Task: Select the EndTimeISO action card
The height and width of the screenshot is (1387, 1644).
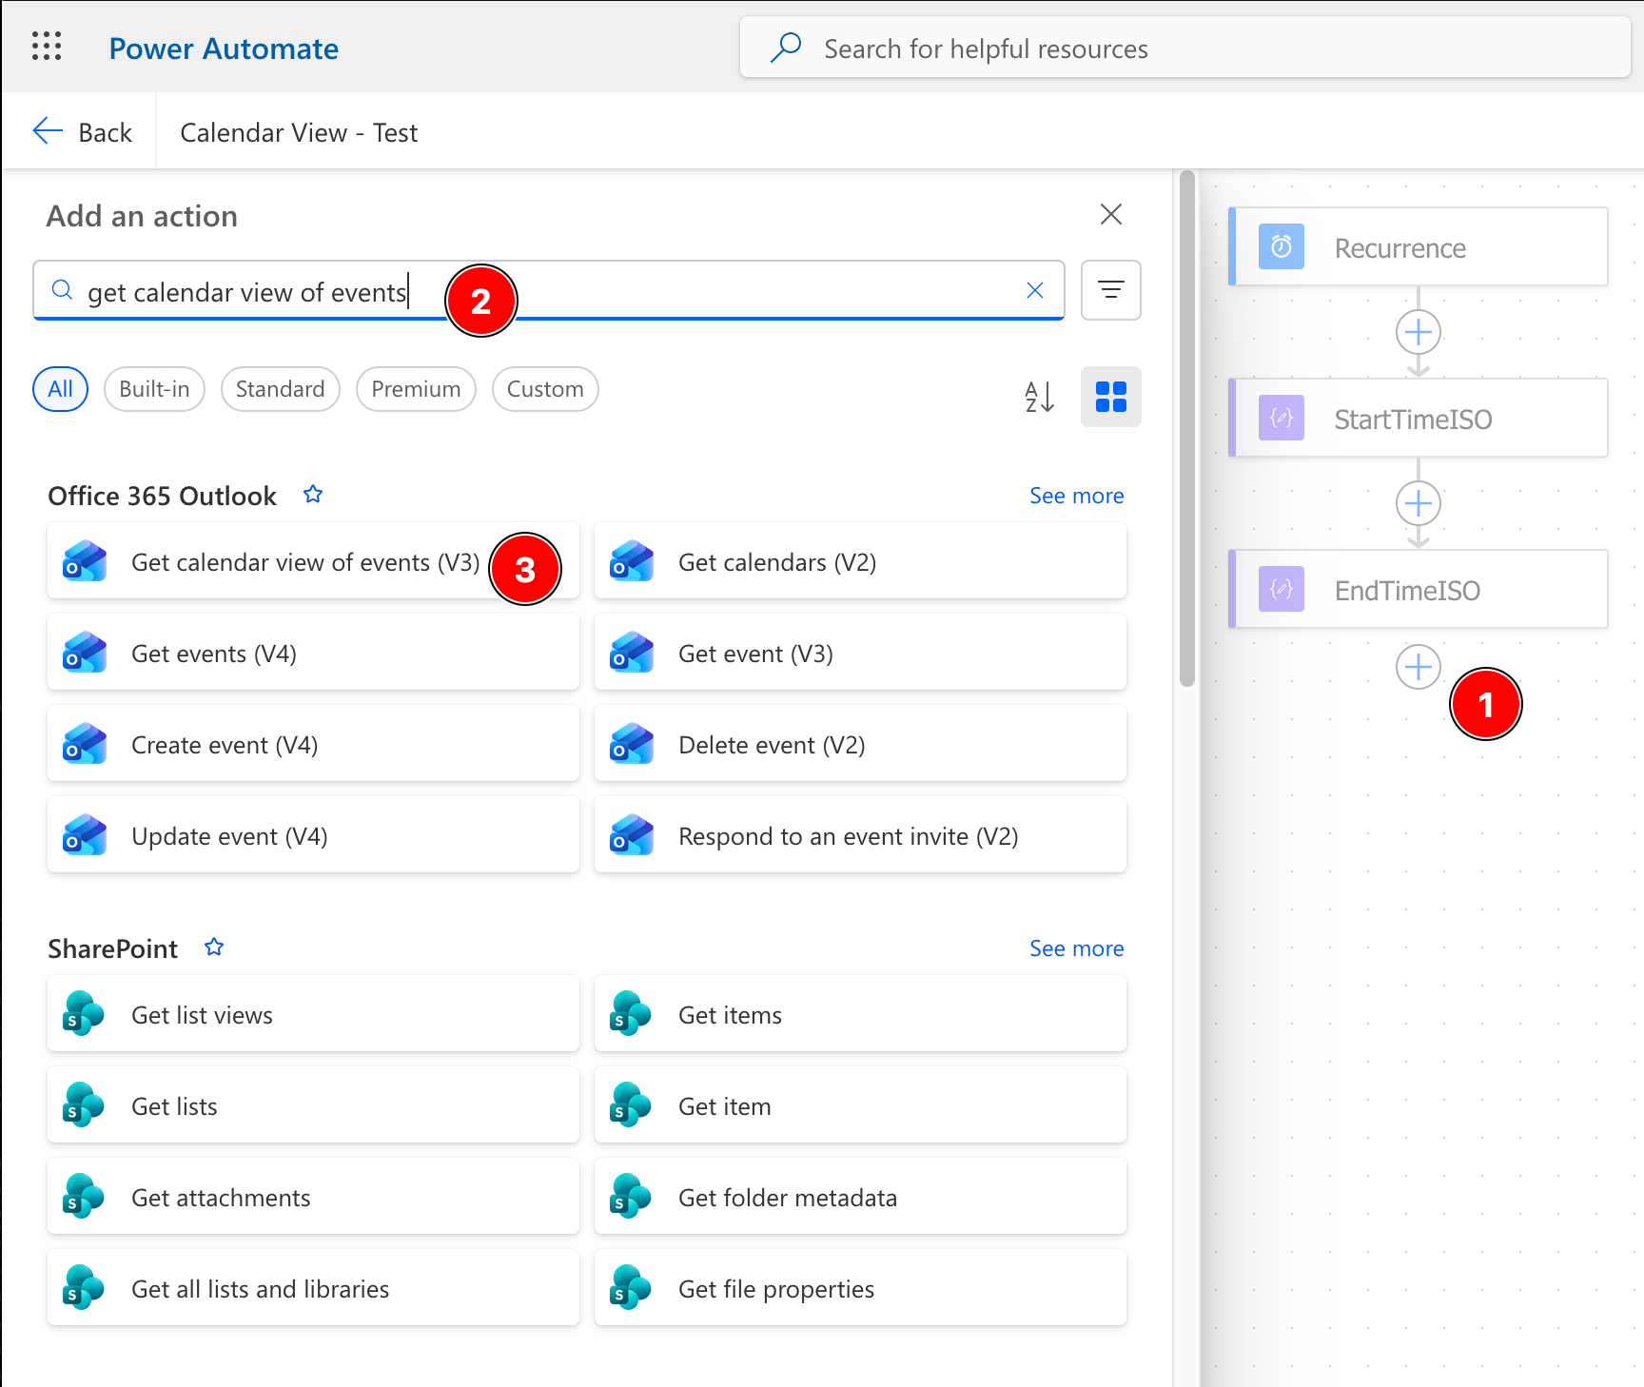Action: (x=1419, y=590)
